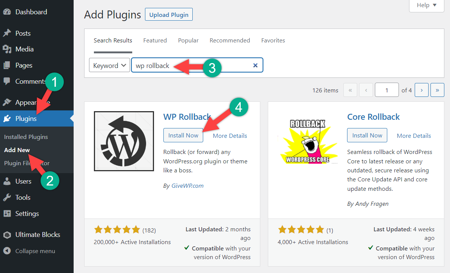The width and height of the screenshot is (450, 273).
Task: Click the Plugins plug icon
Action: click(x=7, y=118)
